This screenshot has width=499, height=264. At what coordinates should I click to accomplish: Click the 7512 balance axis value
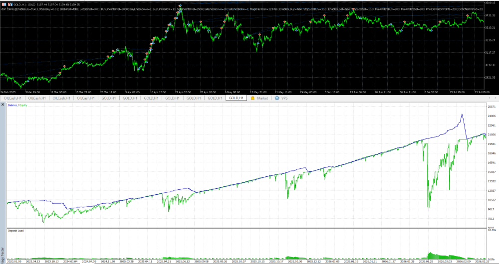click(491, 219)
